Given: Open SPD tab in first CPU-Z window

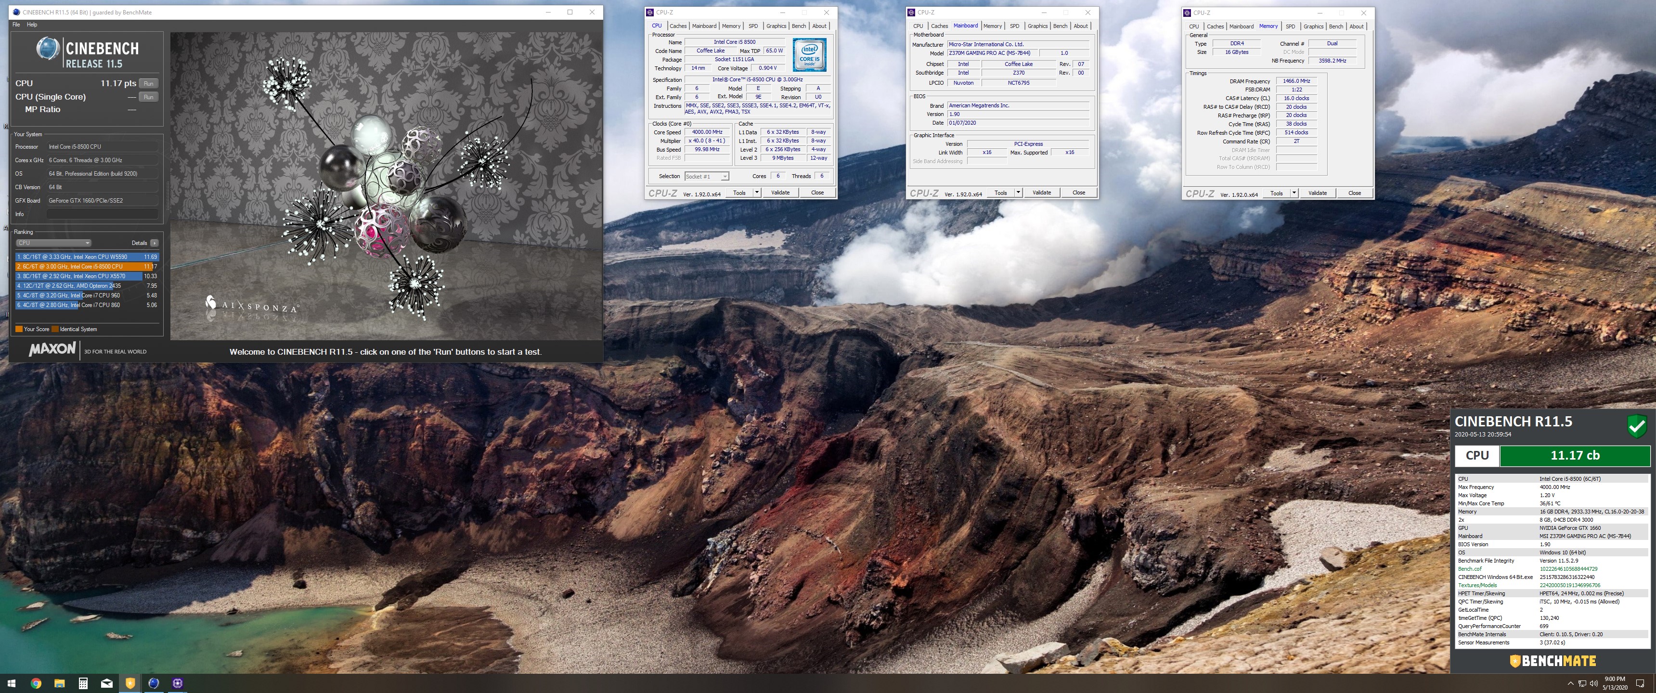Looking at the screenshot, I should [x=753, y=26].
